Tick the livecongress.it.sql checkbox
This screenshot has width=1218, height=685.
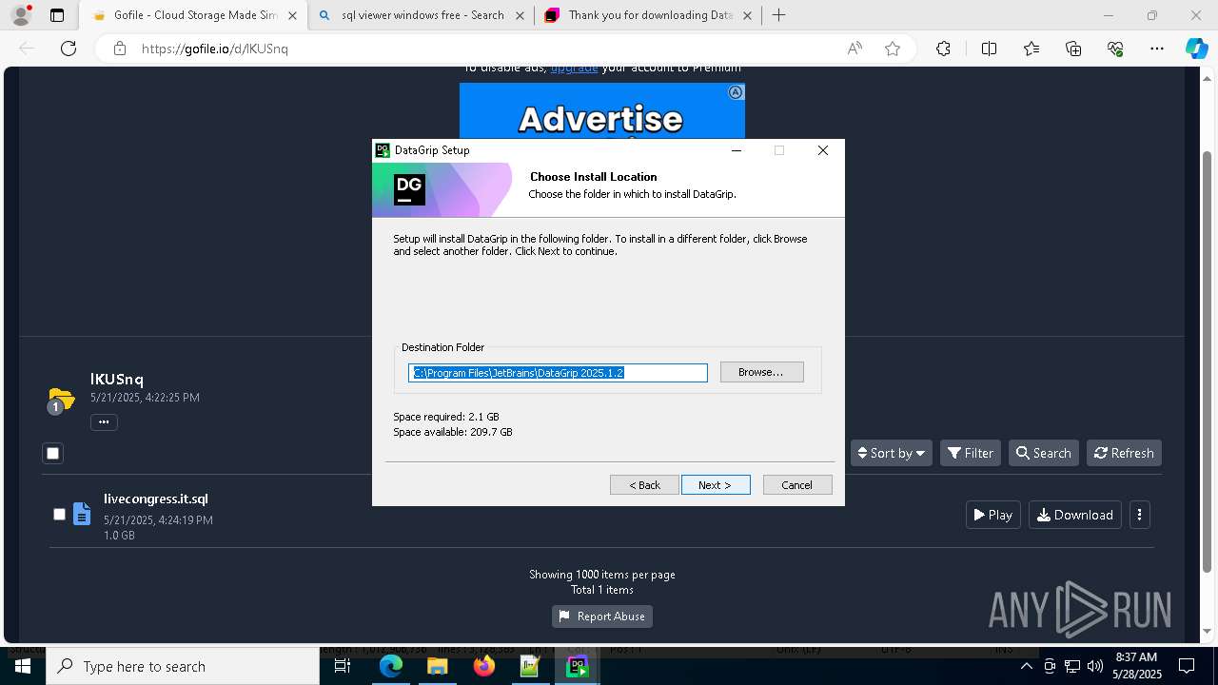59,514
